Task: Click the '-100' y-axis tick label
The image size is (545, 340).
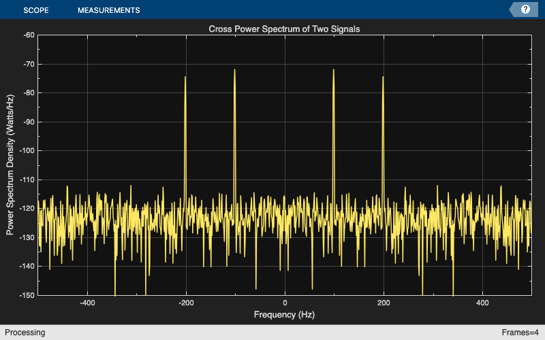Action: (27, 150)
